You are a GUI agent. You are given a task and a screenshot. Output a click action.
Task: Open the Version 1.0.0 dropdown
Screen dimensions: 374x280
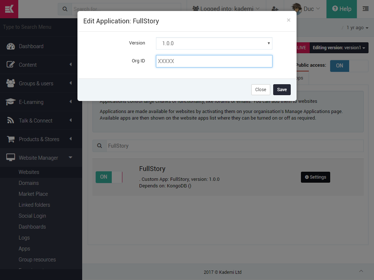(214, 43)
